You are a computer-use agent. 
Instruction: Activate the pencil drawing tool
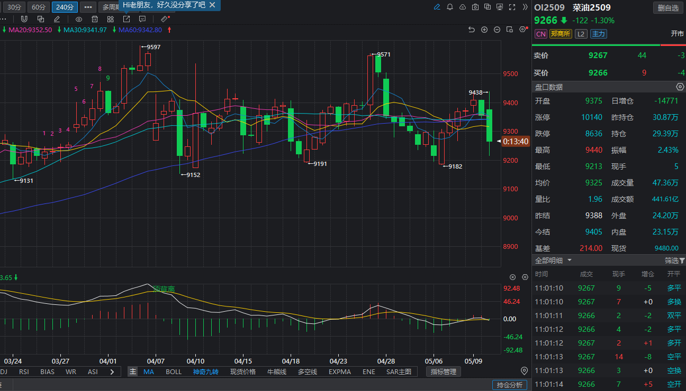(x=57, y=19)
